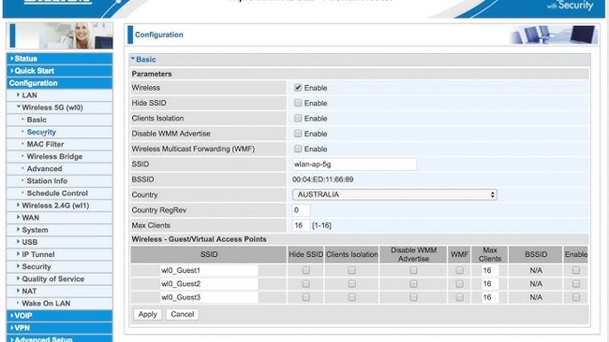Edit the SSID field wlan-ap-5g
The width and height of the screenshot is (609, 342).
click(354, 164)
